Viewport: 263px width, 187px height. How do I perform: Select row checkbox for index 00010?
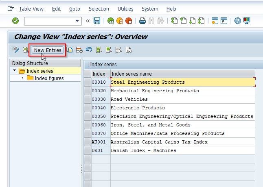coord(88,82)
